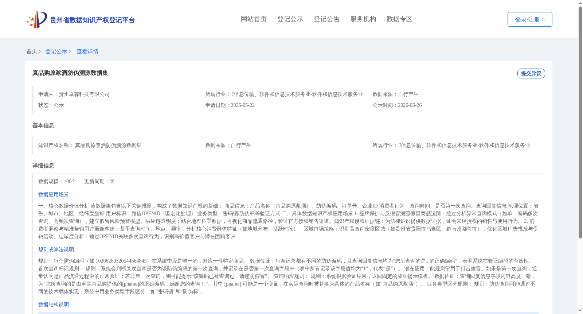Click the 申请日期：2026-05-22 text
The image size is (583, 314).
(230, 105)
